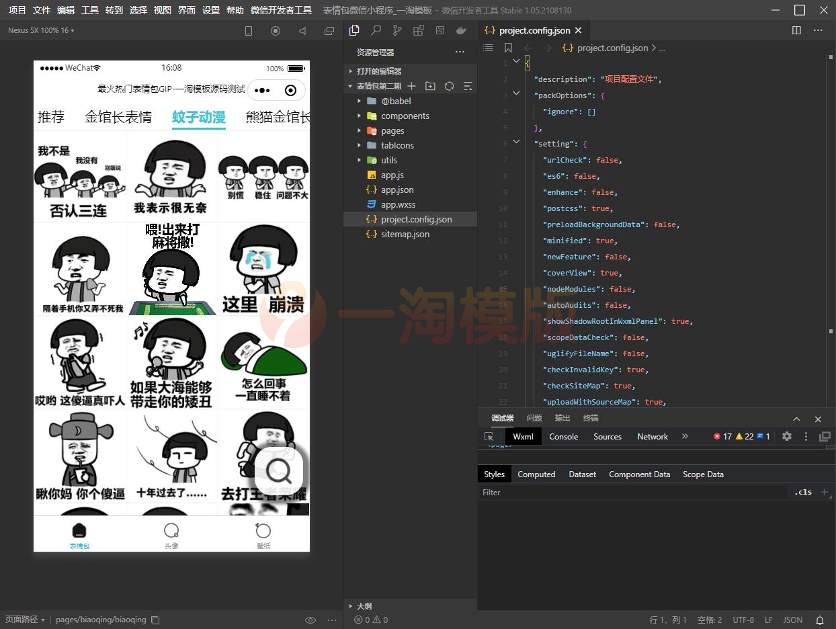
Task: Toggle the simulator mute speaker icon
Action: [302, 31]
